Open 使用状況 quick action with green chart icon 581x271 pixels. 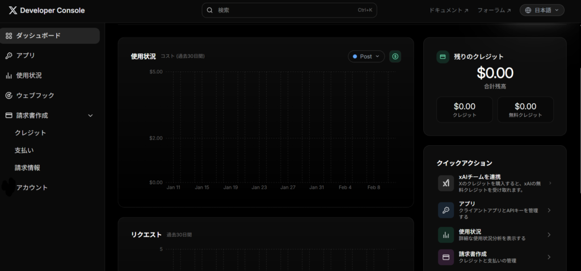tap(494, 235)
